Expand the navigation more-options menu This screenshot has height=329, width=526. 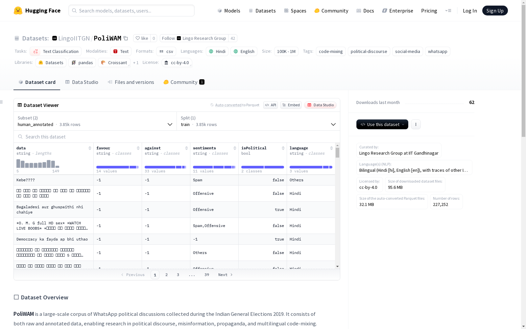coord(448,11)
